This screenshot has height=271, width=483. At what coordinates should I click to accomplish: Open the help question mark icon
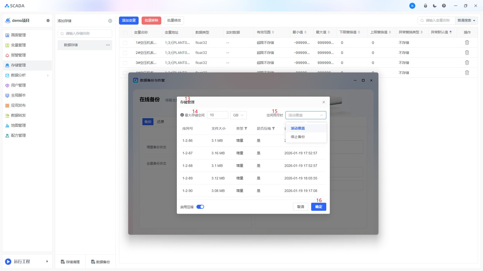click(x=444, y=6)
